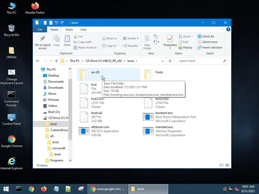Click Invert selection command
259x194 pixels.
210,47
